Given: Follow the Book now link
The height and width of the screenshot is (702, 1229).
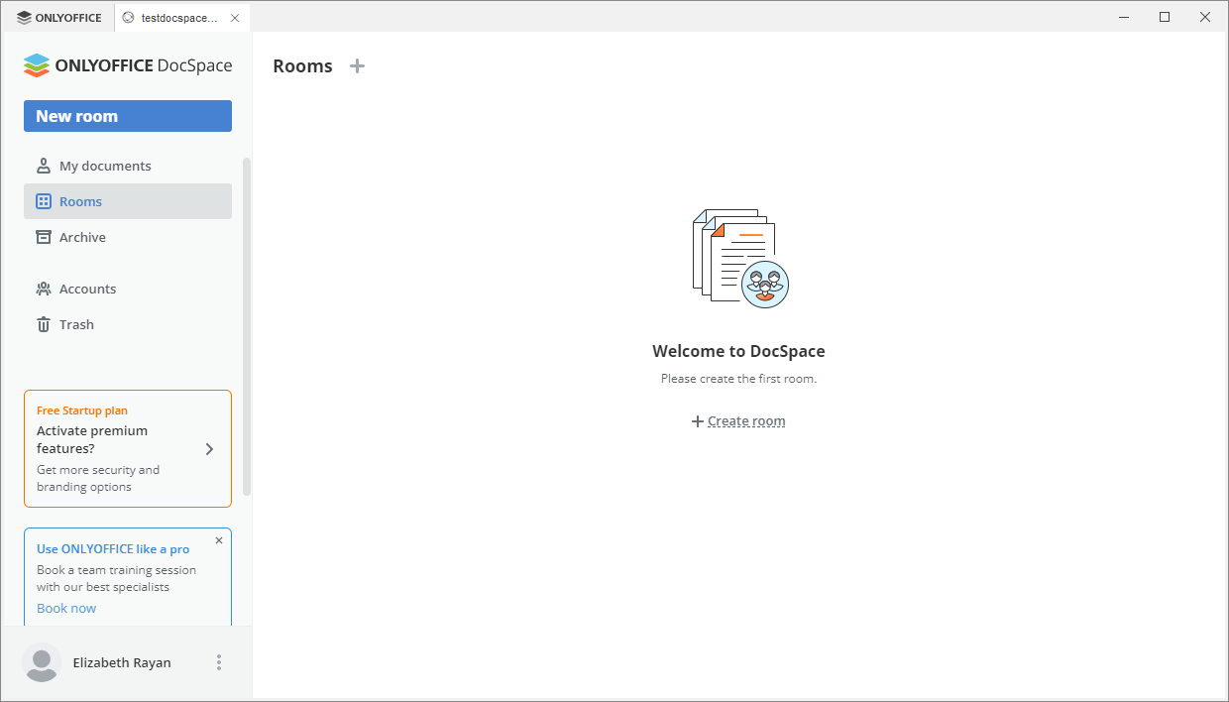Looking at the screenshot, I should (x=65, y=608).
